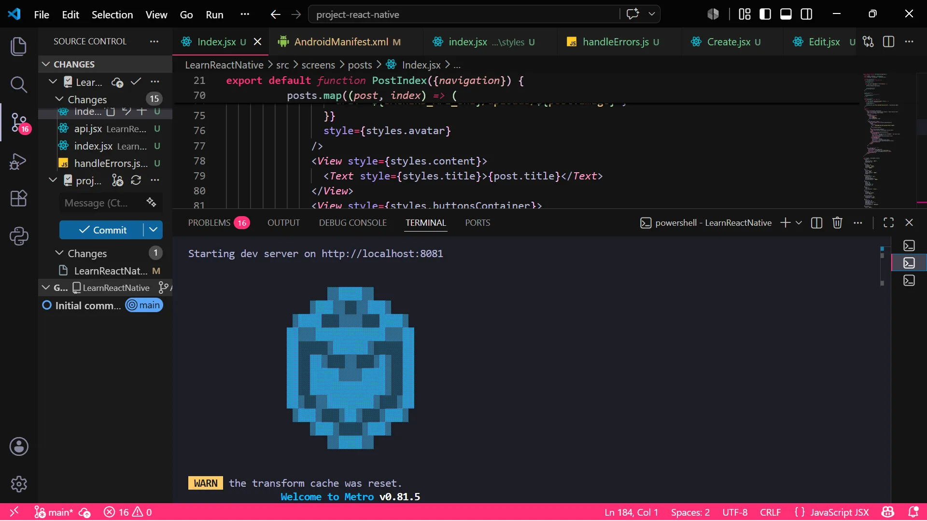Screen dimensions: 927x521
Task: Stage changes with plus icon on Inde... file
Action: [x=142, y=111]
